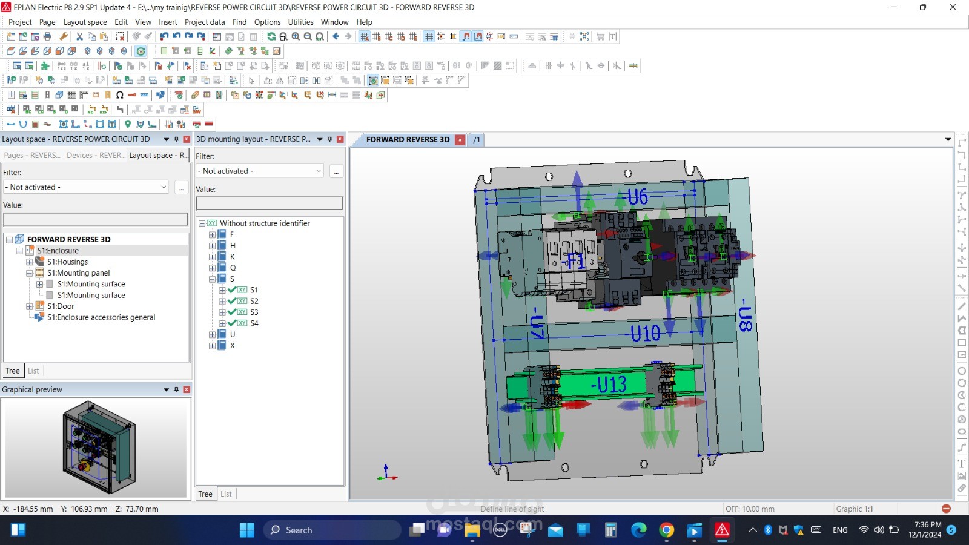The image size is (969, 545).
Task: Switch to the Pages - REVERS... tab
Action: tap(32, 155)
